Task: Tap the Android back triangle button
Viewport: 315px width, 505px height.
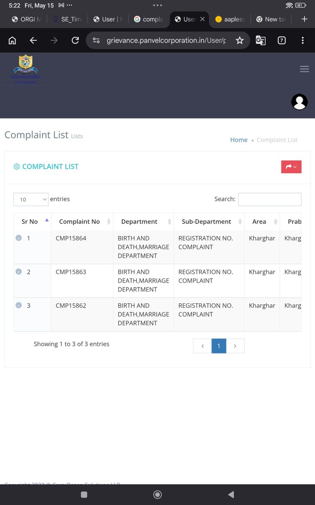Action: pyautogui.click(x=231, y=494)
